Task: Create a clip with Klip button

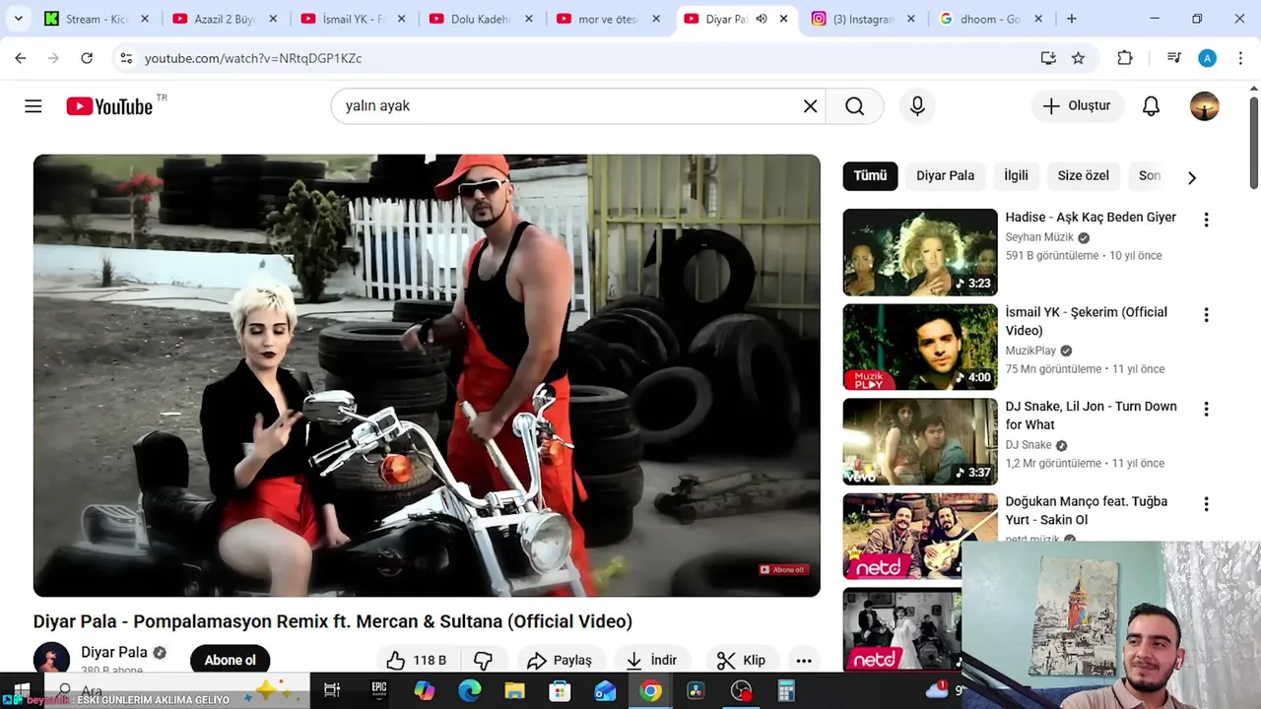Action: pyautogui.click(x=741, y=660)
